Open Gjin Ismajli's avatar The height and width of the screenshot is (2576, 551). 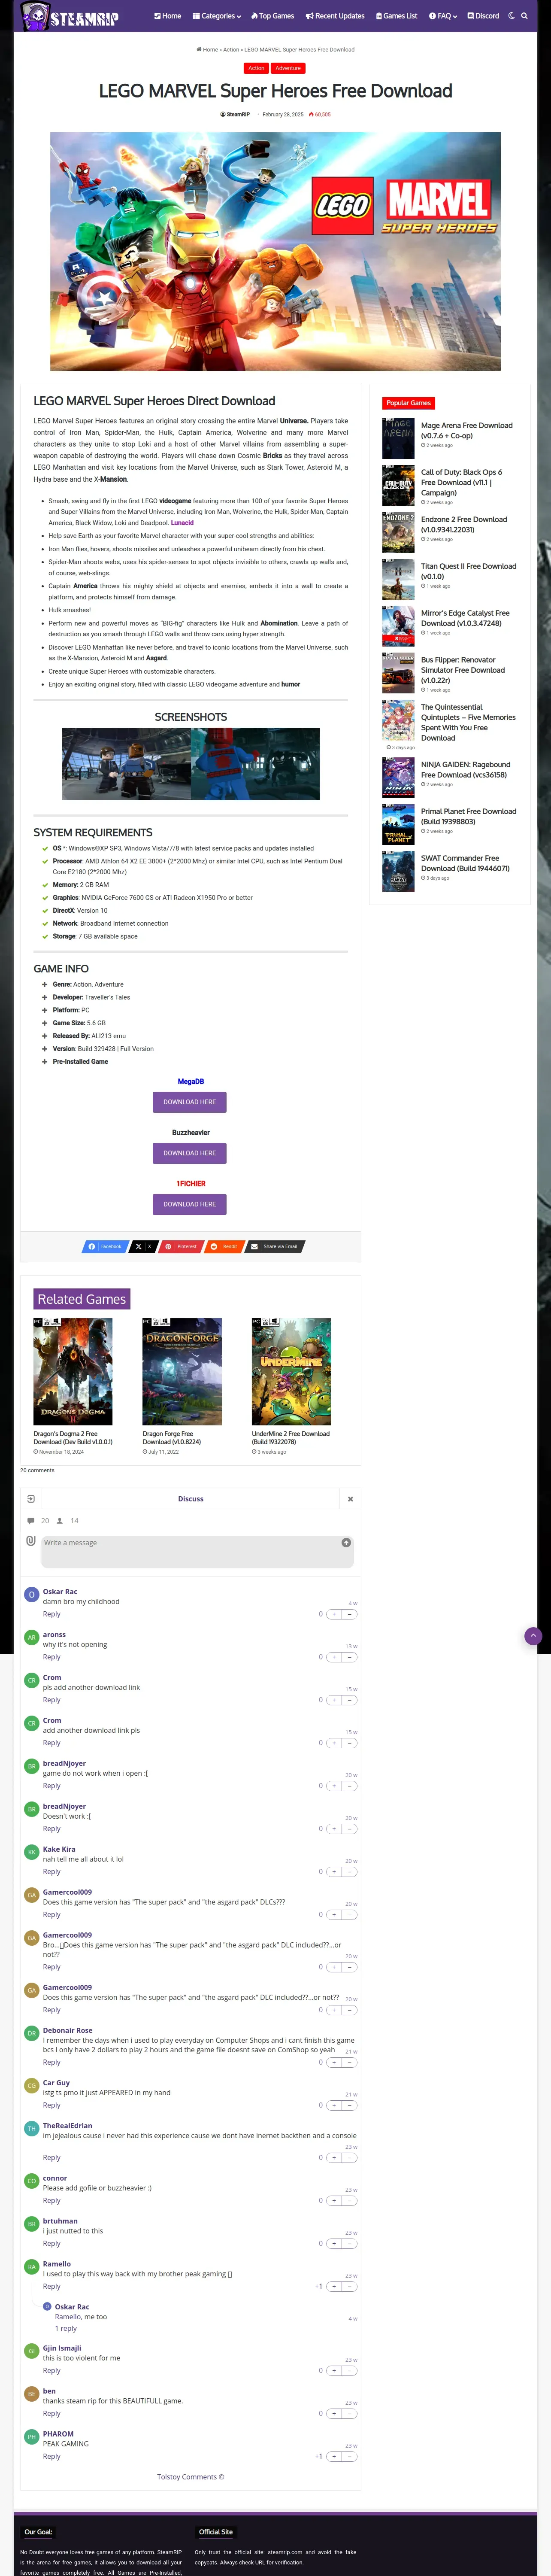pyautogui.click(x=32, y=2350)
